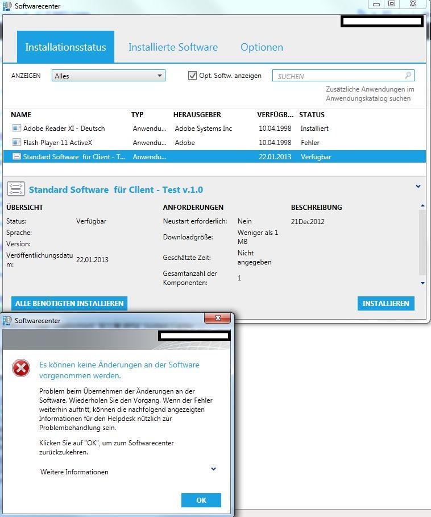This screenshot has height=517, width=431.
Task: Click the Verfügbar status in the selected row
Action: tap(316, 156)
